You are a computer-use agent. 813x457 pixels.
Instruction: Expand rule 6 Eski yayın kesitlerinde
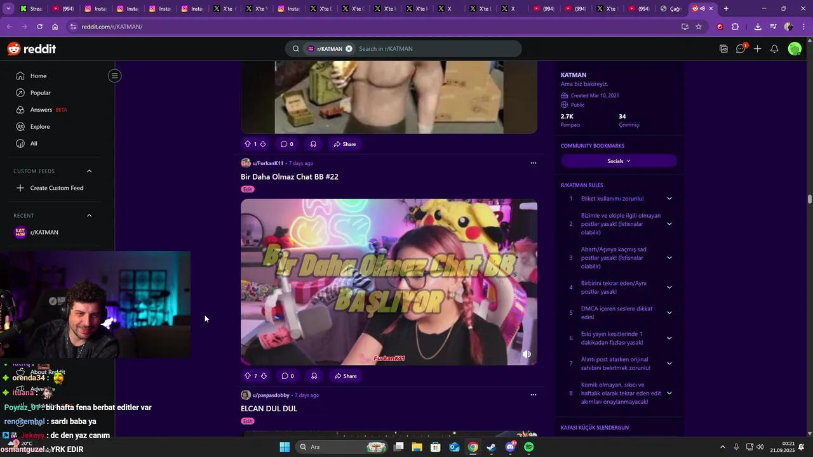pos(669,338)
